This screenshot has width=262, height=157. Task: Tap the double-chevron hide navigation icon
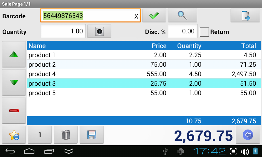(x=69, y=151)
